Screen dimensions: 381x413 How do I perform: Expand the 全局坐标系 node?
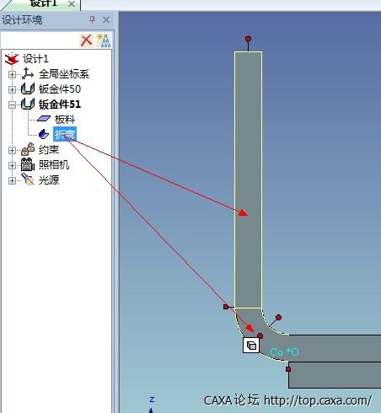pyautogui.click(x=12, y=74)
